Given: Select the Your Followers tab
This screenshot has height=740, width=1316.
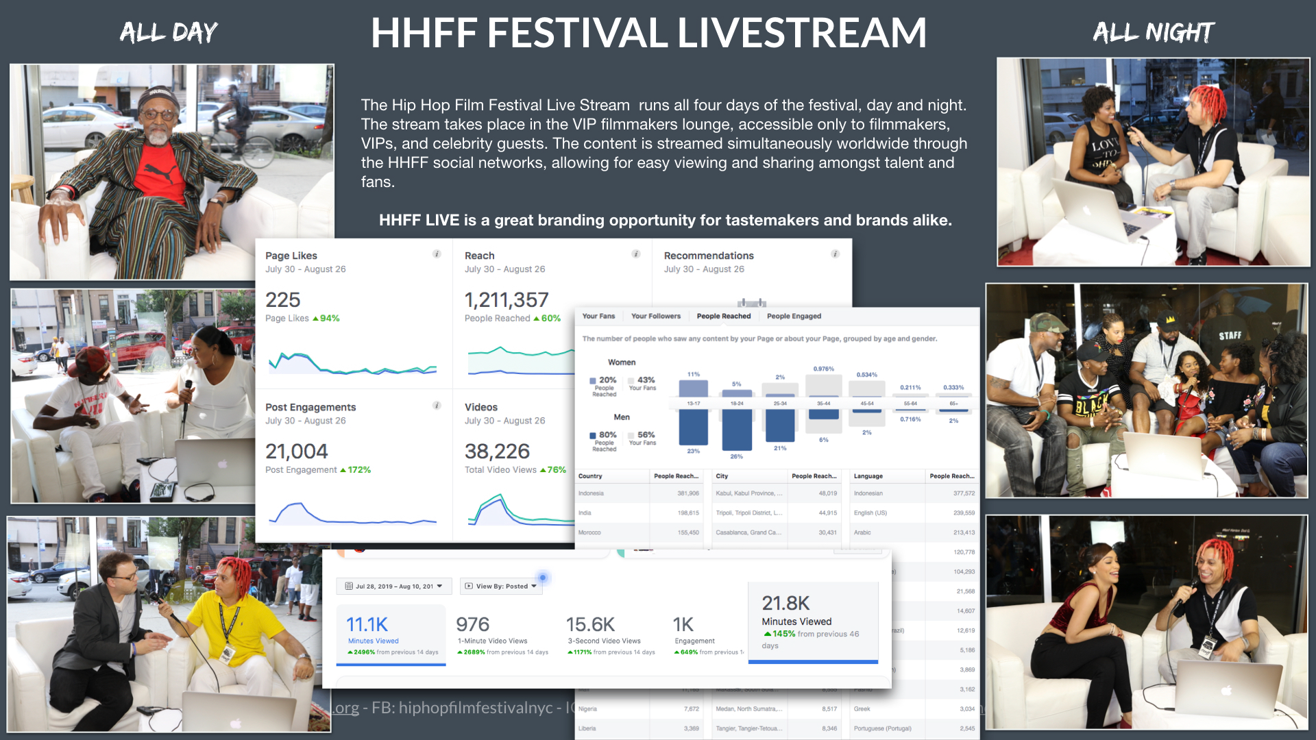Looking at the screenshot, I should tap(655, 317).
